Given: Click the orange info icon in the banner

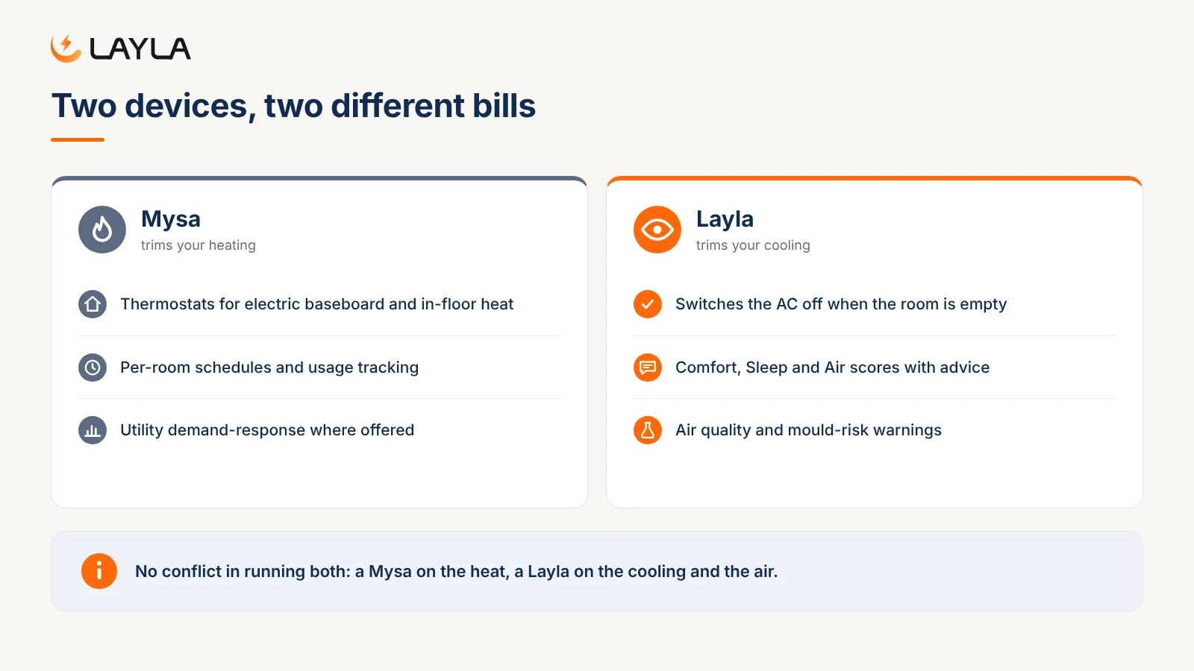Looking at the screenshot, I should tap(99, 571).
